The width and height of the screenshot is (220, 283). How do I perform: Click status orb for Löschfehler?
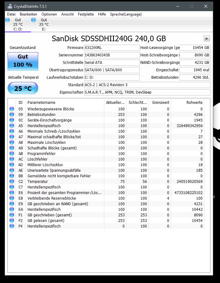(x=12, y=159)
